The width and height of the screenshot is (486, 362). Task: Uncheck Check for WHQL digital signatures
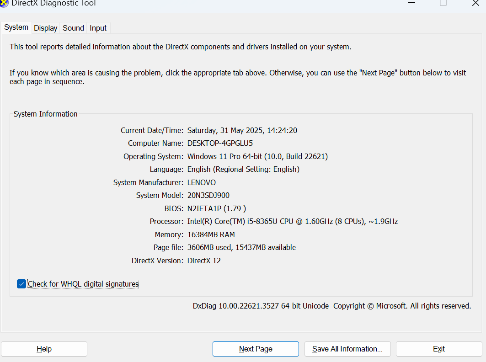coord(21,284)
